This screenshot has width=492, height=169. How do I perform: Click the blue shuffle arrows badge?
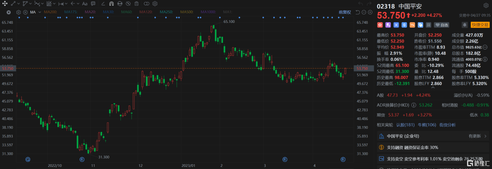[x=396, y=25]
